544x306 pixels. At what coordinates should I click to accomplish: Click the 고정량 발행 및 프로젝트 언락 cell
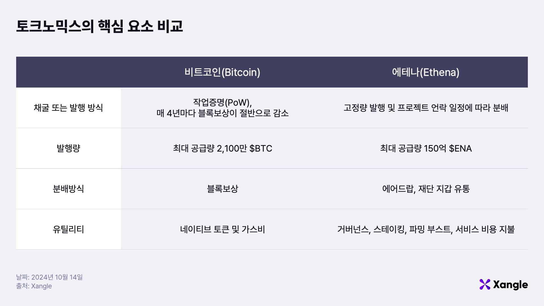tap(426, 108)
